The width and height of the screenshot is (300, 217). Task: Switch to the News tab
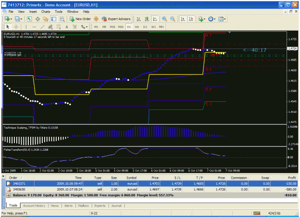(x=55, y=205)
